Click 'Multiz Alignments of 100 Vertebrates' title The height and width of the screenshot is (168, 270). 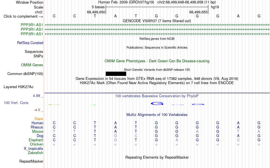[157, 115]
